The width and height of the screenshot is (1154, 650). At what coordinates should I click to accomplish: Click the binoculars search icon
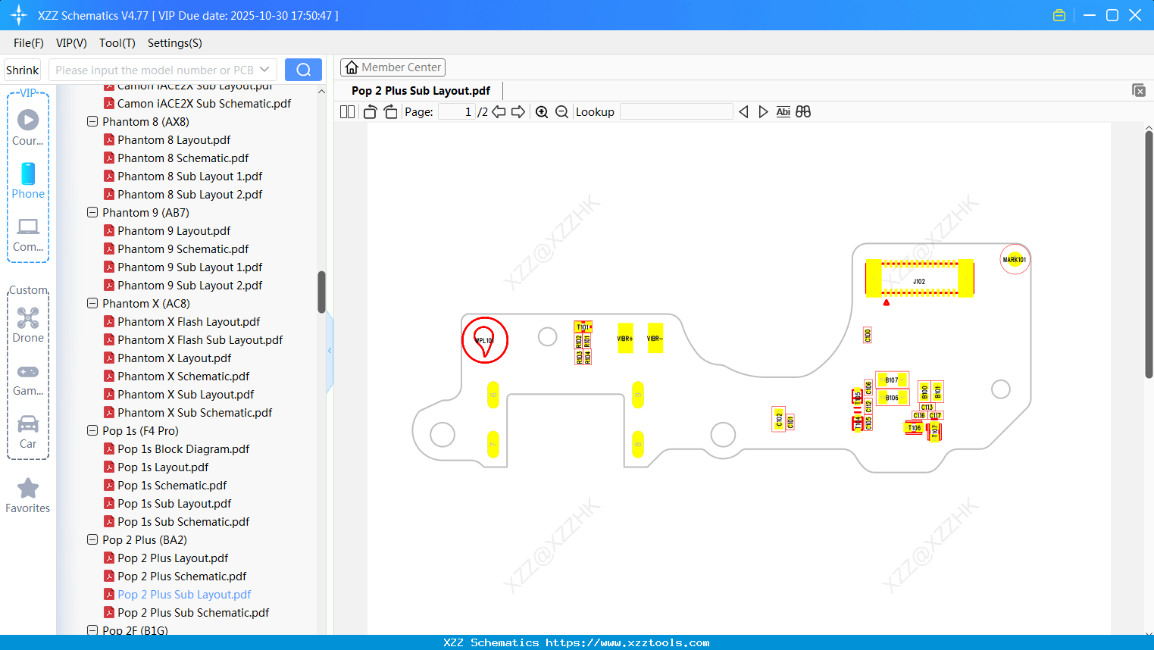(803, 111)
